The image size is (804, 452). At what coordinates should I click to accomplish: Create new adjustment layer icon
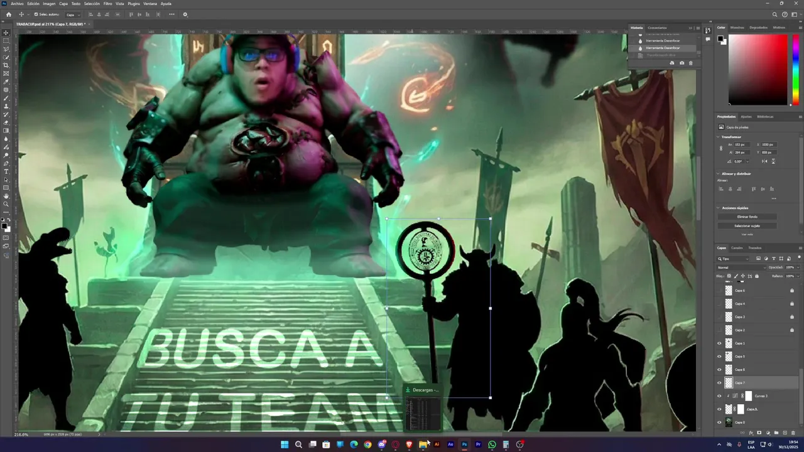click(768, 433)
